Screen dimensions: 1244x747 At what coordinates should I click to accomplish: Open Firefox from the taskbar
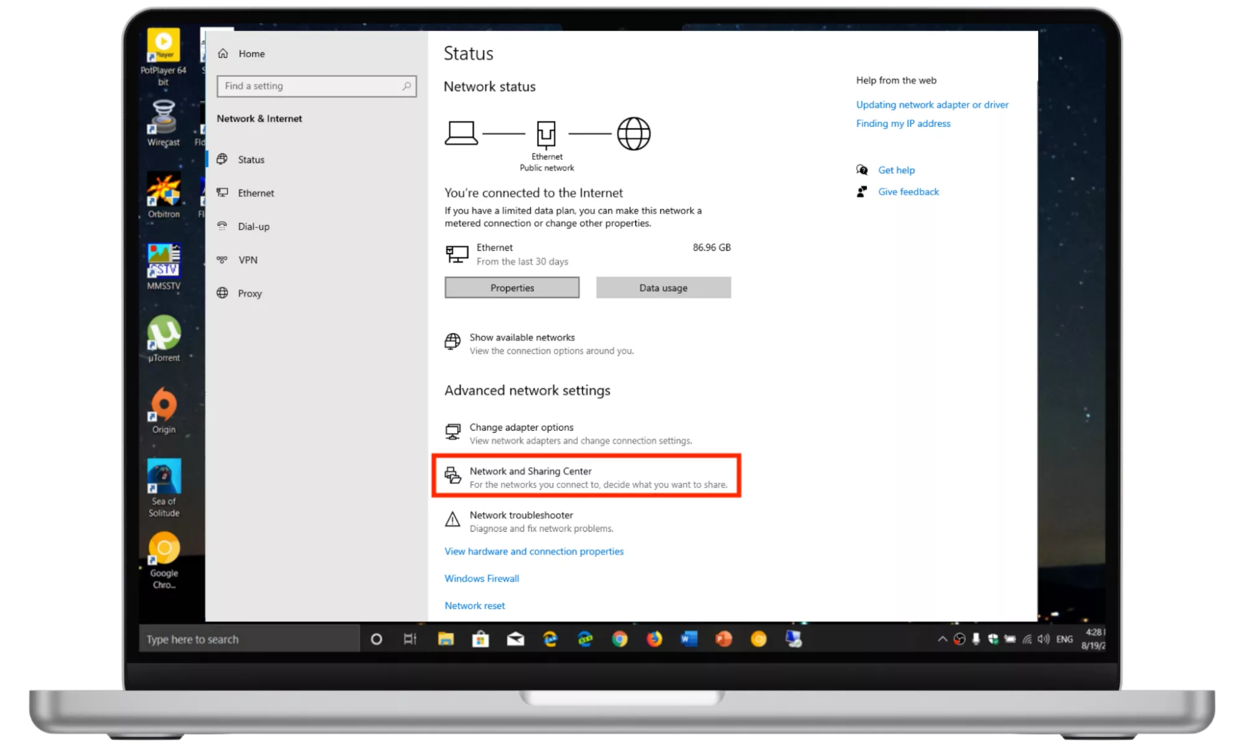click(654, 639)
